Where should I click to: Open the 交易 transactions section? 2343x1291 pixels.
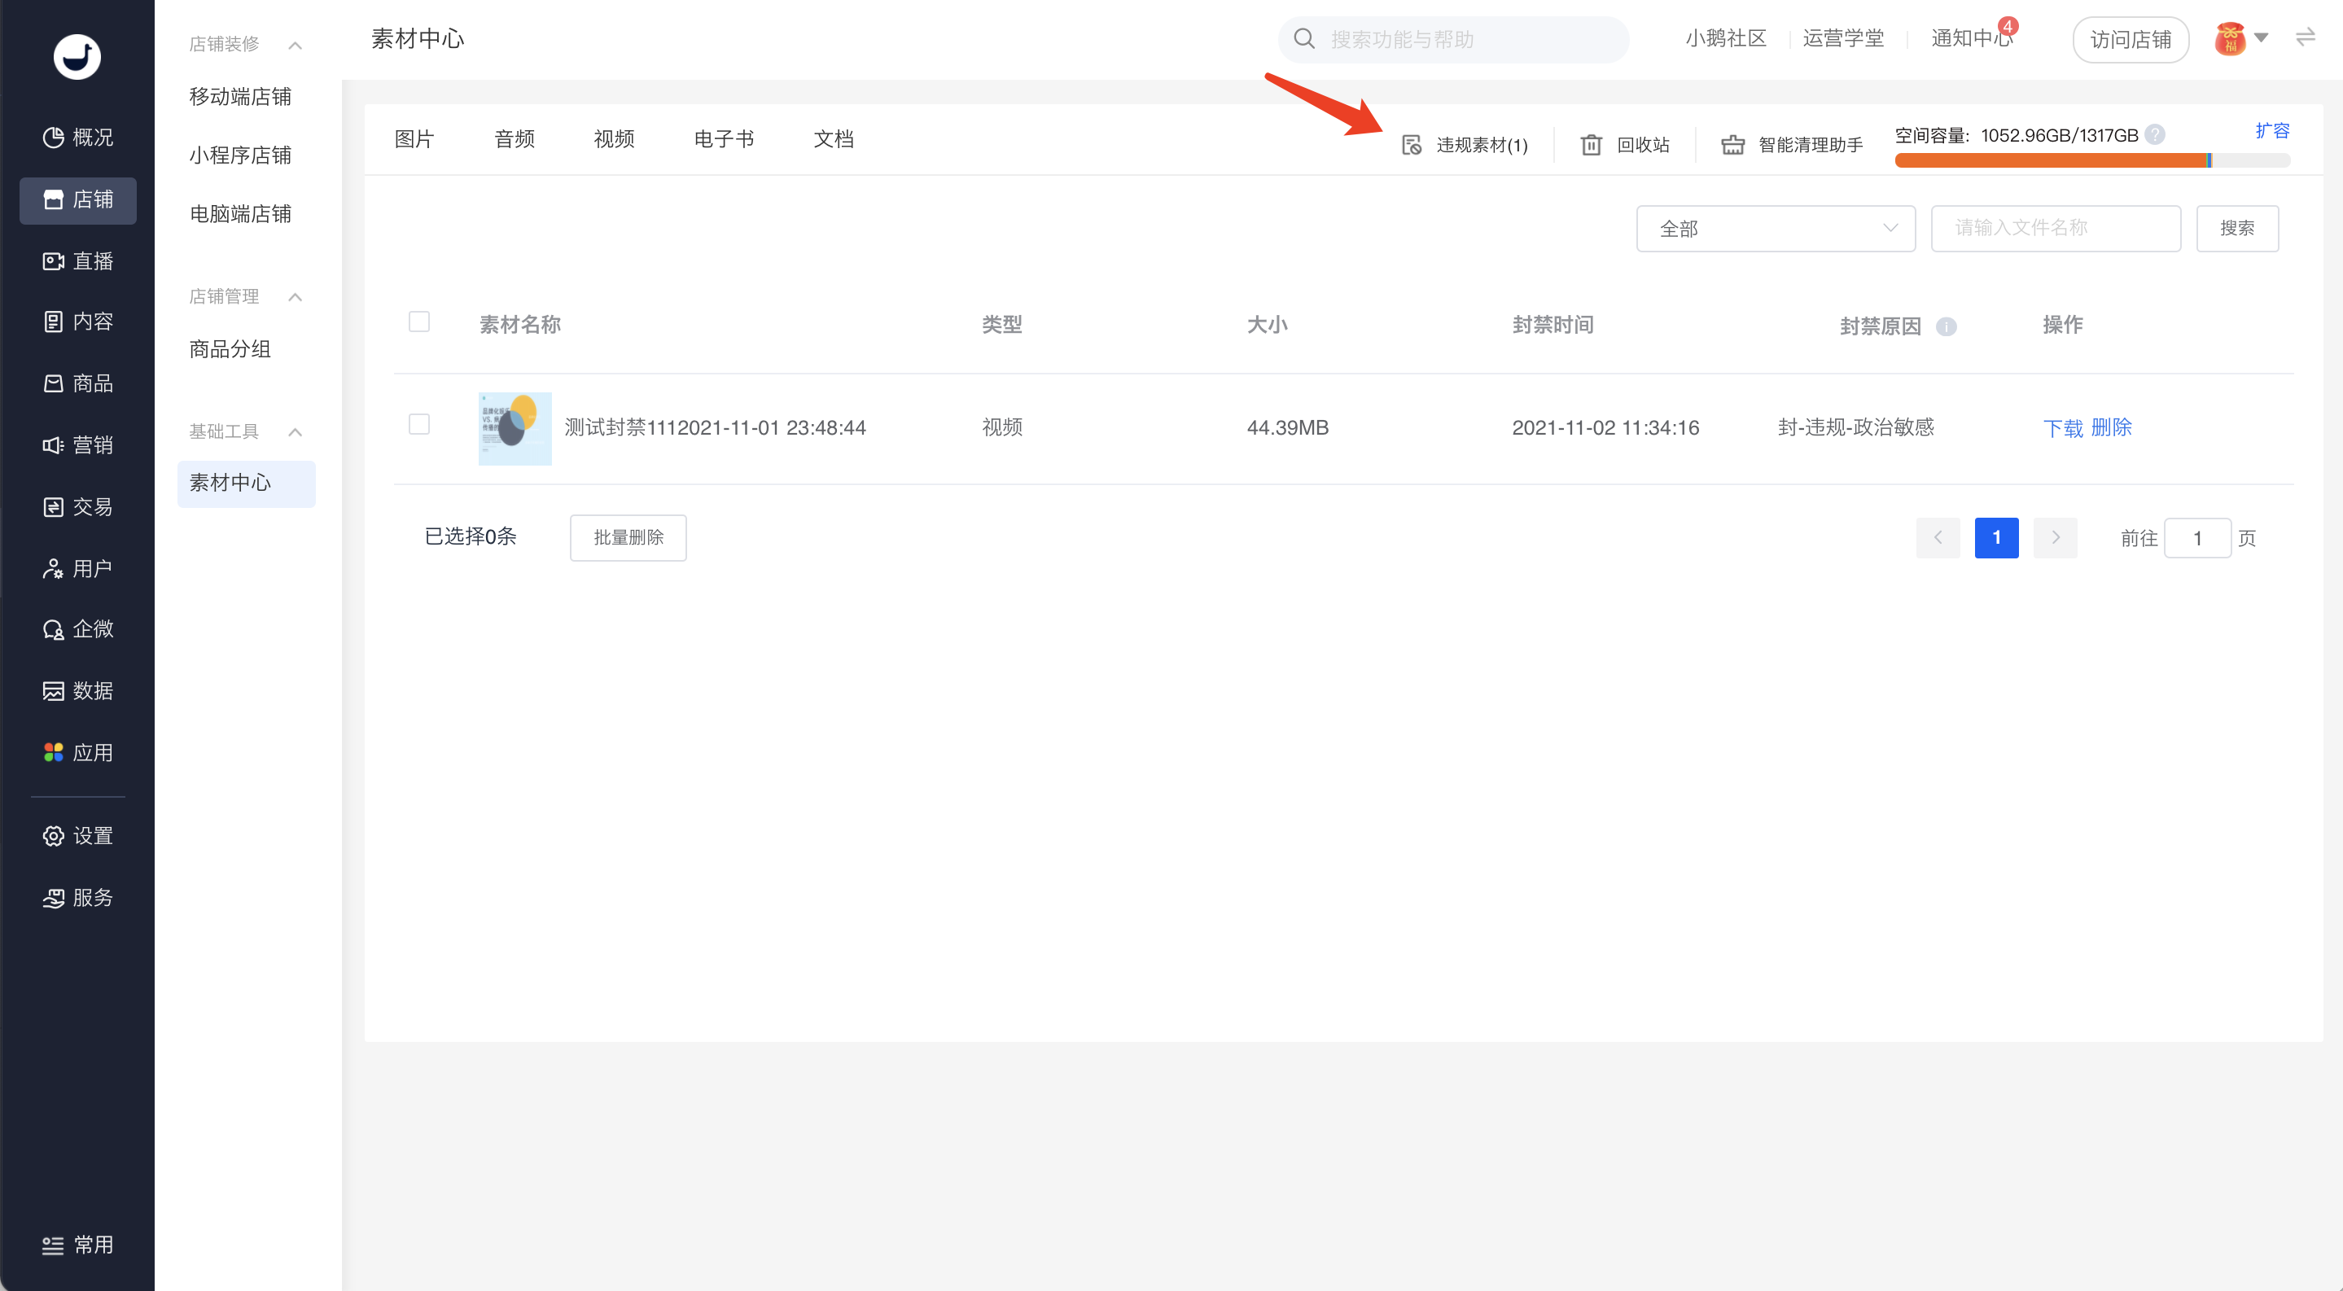click(78, 507)
